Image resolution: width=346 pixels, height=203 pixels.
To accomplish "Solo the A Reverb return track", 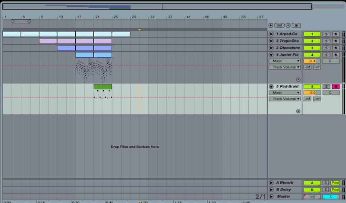I will pos(326,183).
